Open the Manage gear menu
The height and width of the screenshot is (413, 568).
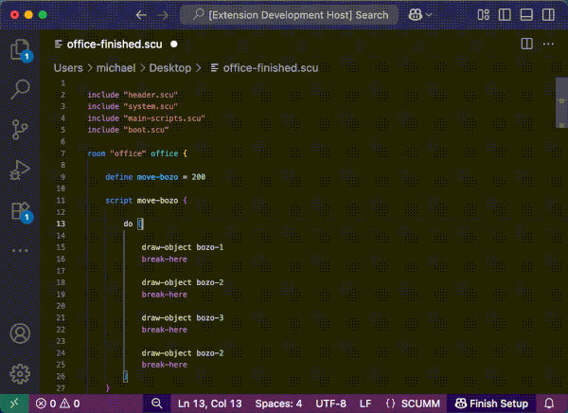coord(20,374)
